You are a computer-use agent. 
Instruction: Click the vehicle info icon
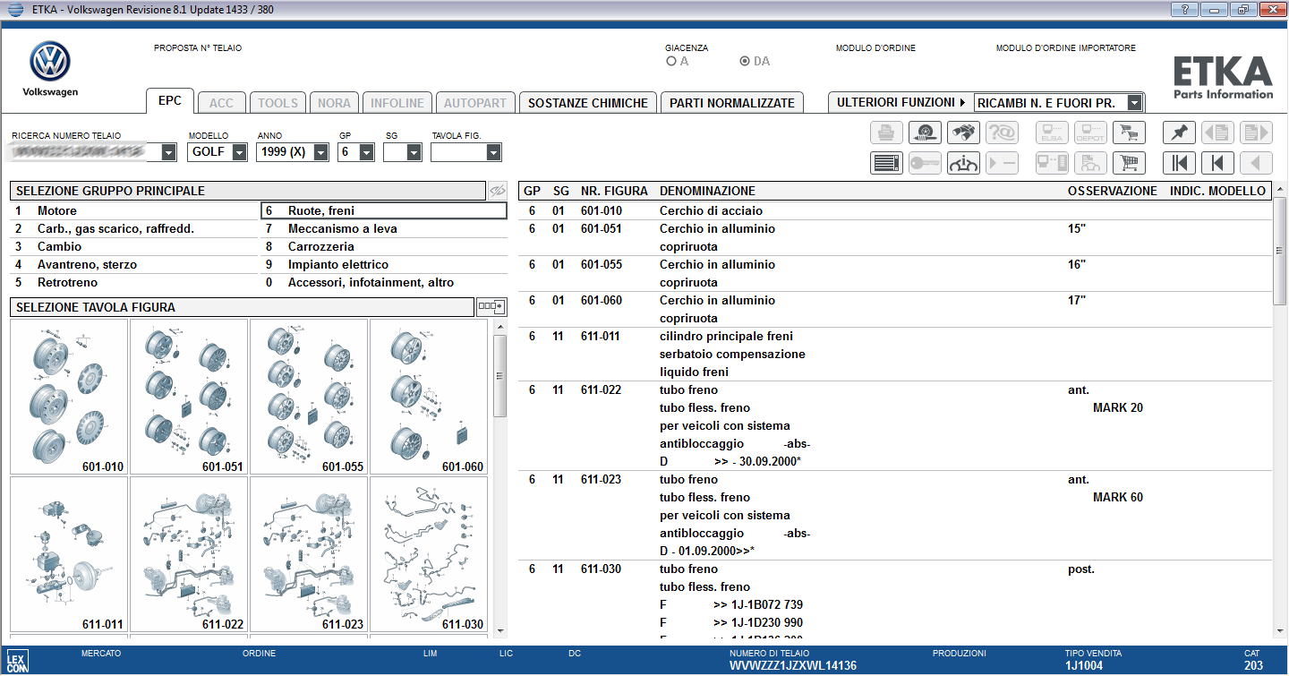963,163
